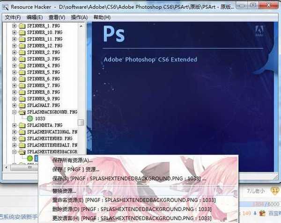Expand the SPINNER_5.PNG tree node

click(x=15, y=72)
